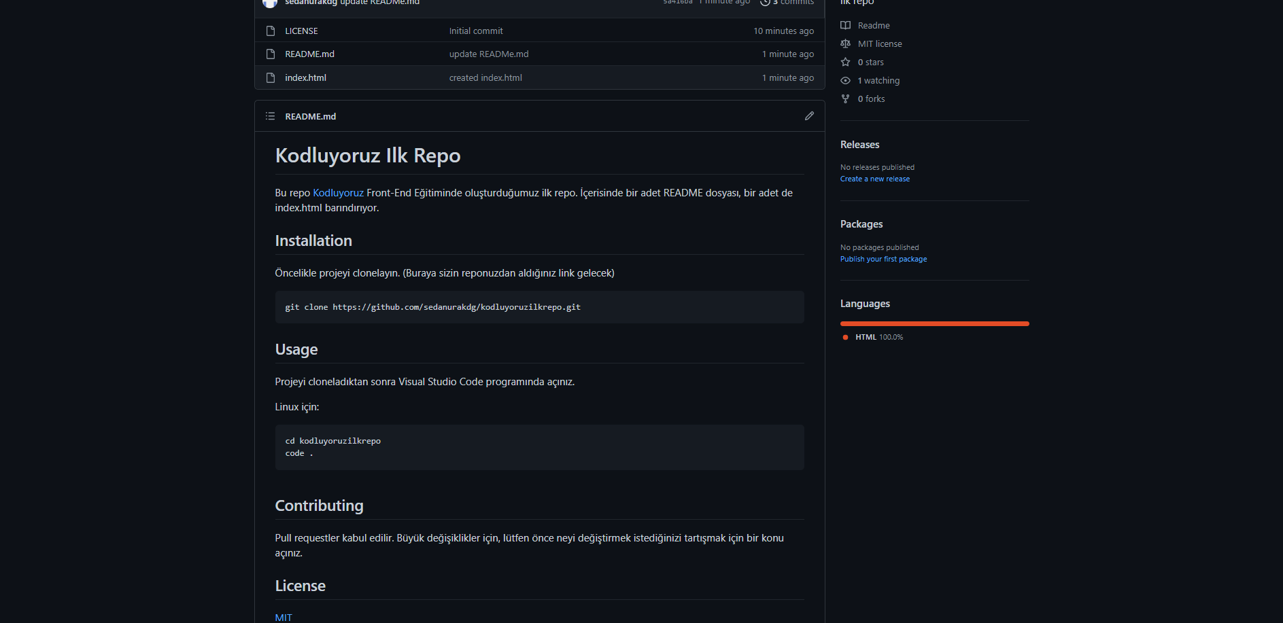The height and width of the screenshot is (623, 1283).
Task: Open the 1 watching link
Action: point(878,81)
